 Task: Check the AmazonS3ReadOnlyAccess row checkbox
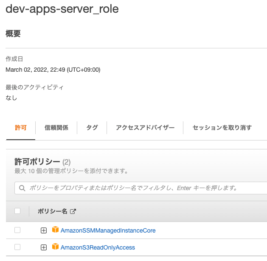click(17, 247)
